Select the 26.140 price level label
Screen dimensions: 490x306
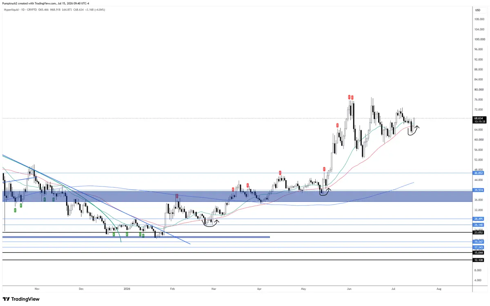(479, 225)
